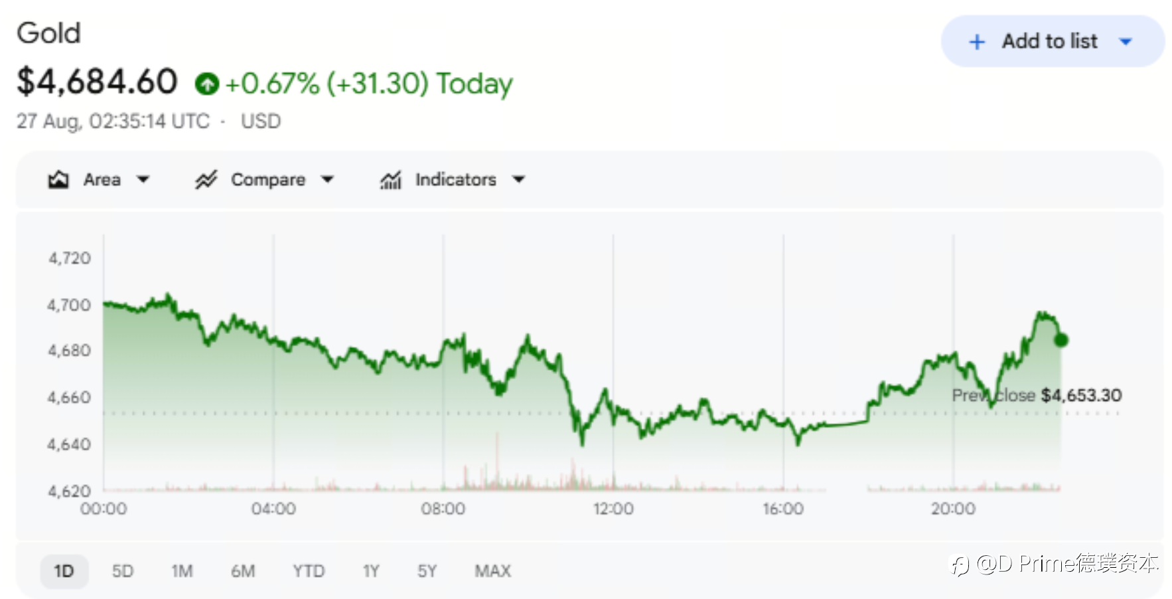Click the Prev close $4,653.30 label
The image size is (1172, 599).
(1037, 395)
